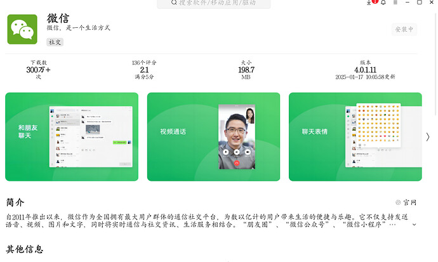Viewport: 438px width, 262px height.
Task: Click the green WeChat app logo
Action: 22,29
